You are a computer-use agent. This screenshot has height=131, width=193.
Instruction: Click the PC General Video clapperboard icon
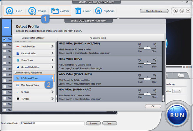(18, 78)
